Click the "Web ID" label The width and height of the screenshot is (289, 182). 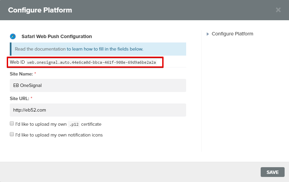click(x=17, y=62)
